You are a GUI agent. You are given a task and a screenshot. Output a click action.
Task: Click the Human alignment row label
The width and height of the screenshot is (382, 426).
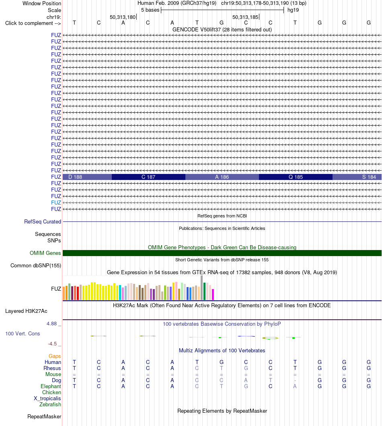53,362
